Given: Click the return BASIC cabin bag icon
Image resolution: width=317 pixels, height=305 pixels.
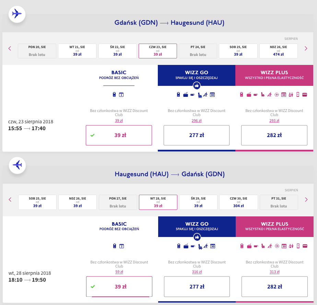Looking at the screenshot, I should [115, 246].
